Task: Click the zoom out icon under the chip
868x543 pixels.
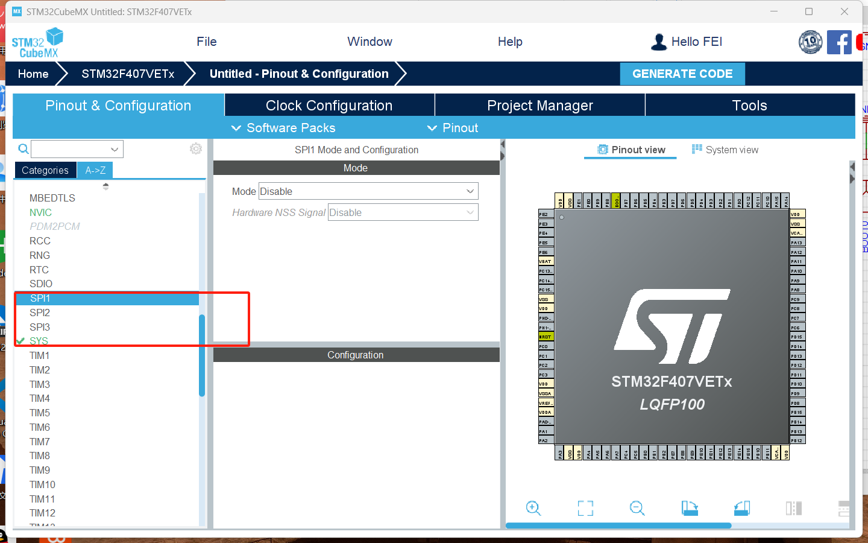Action: click(637, 508)
